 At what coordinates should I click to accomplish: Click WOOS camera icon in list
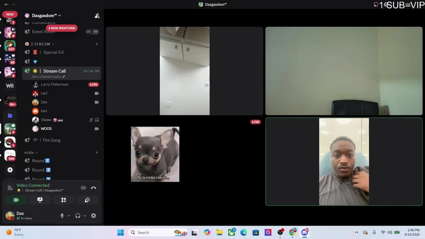click(97, 129)
